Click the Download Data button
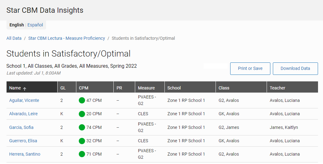323x164 pixels. click(295, 68)
